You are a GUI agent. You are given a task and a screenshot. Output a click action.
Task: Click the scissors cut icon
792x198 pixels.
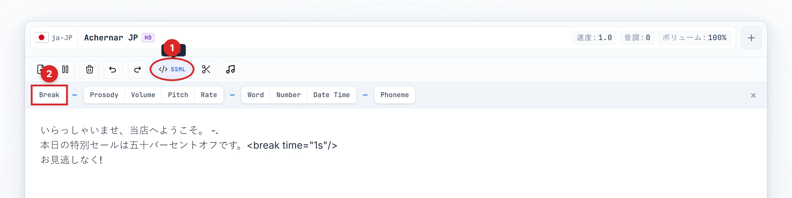206,69
